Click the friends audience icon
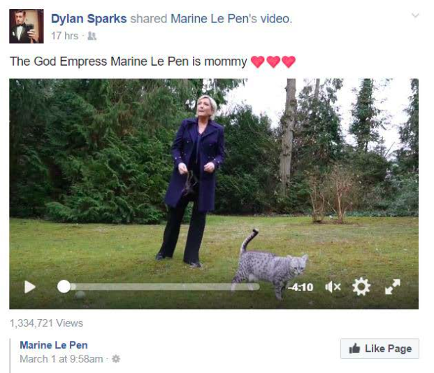434x373 pixels. [x=92, y=36]
